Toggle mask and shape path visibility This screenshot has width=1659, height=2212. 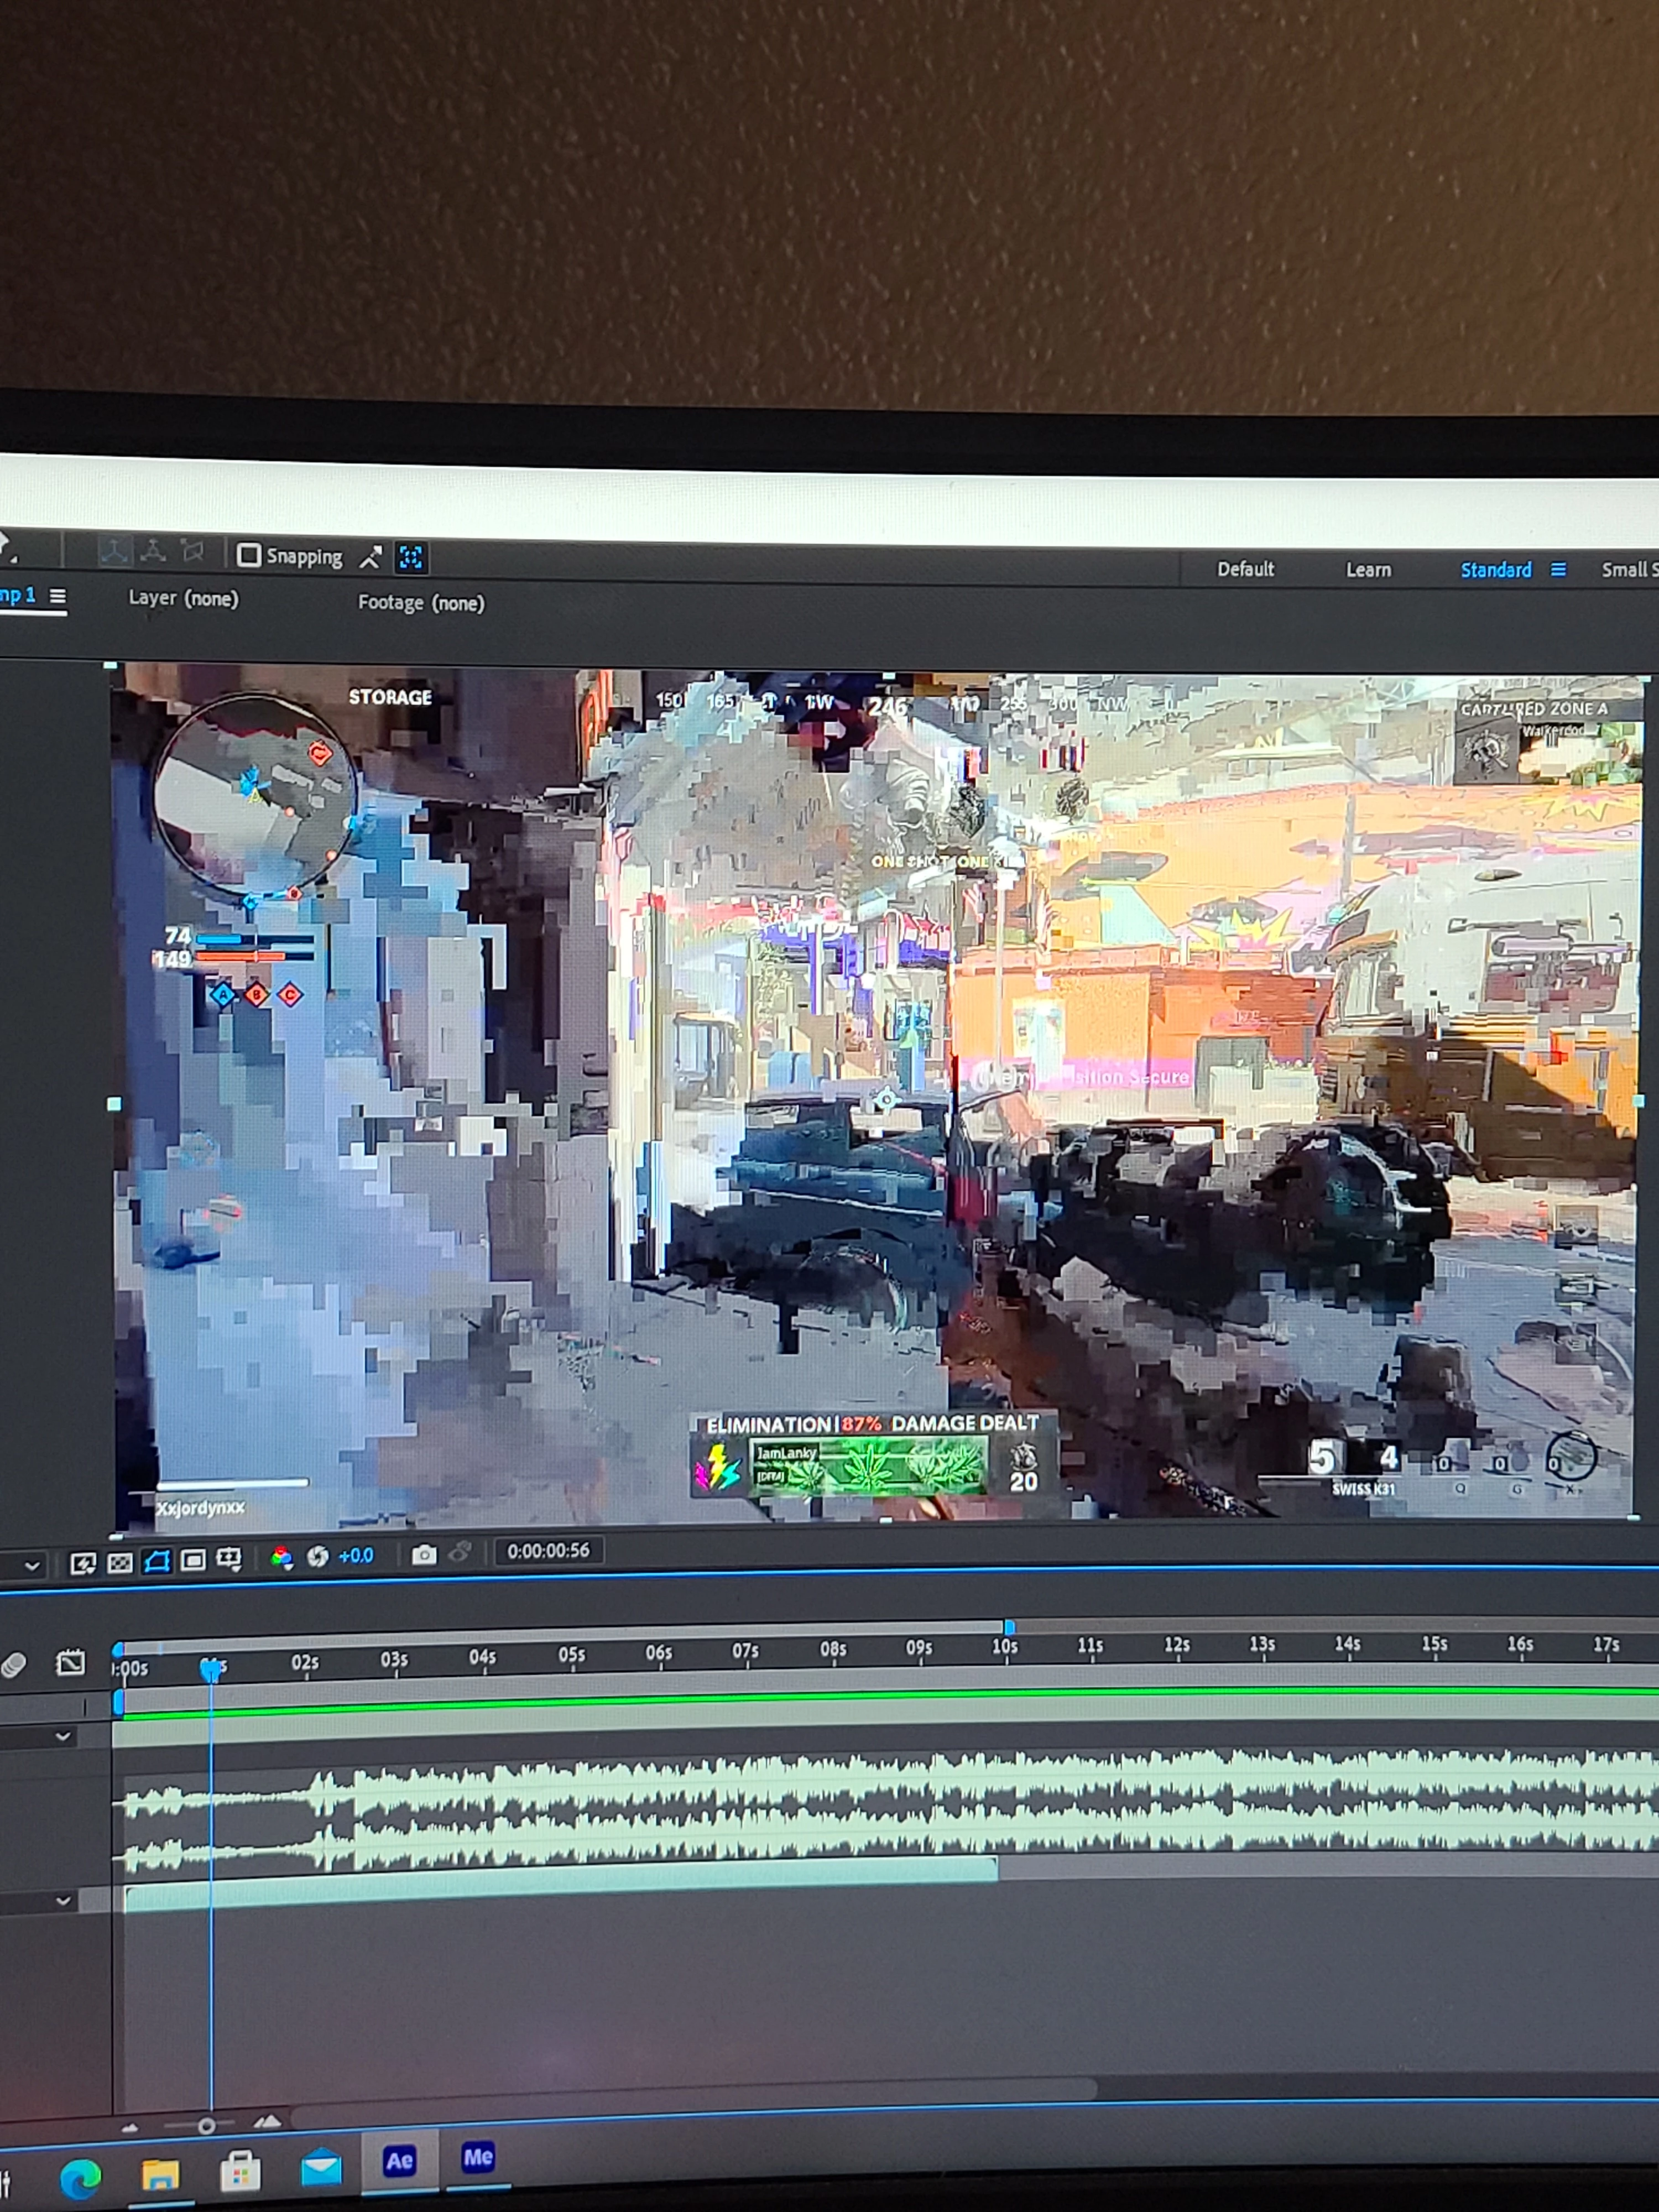coord(157,1561)
